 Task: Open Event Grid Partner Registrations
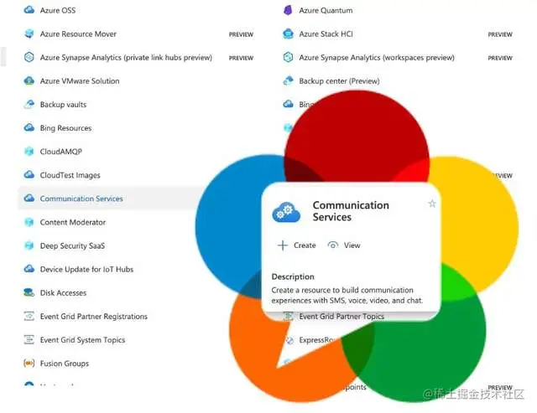pyautogui.click(x=94, y=317)
